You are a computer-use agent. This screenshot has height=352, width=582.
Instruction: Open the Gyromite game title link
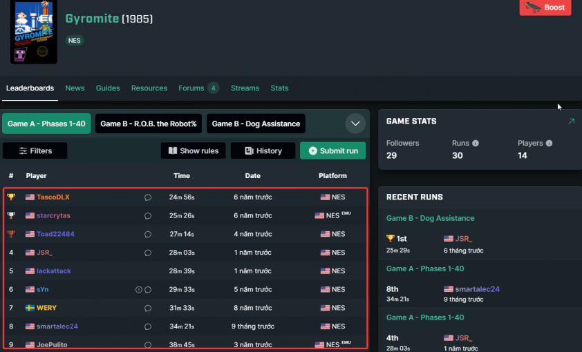click(92, 19)
